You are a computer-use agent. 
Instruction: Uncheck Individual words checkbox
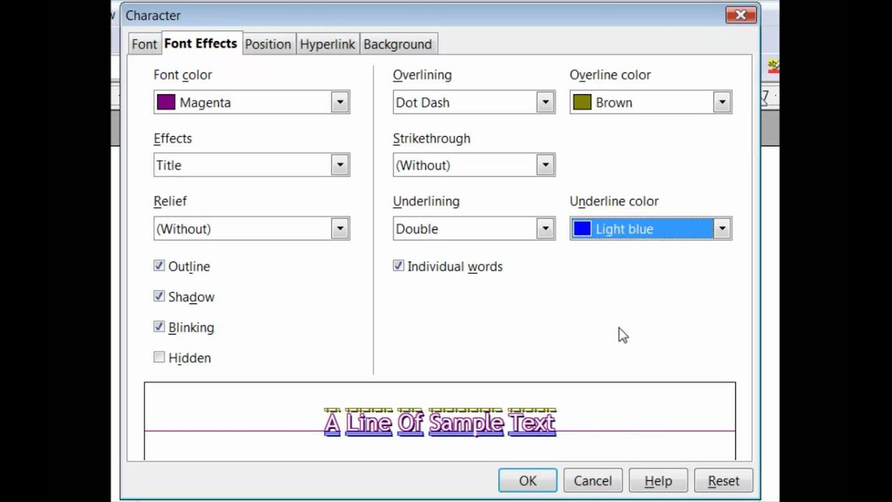[399, 266]
